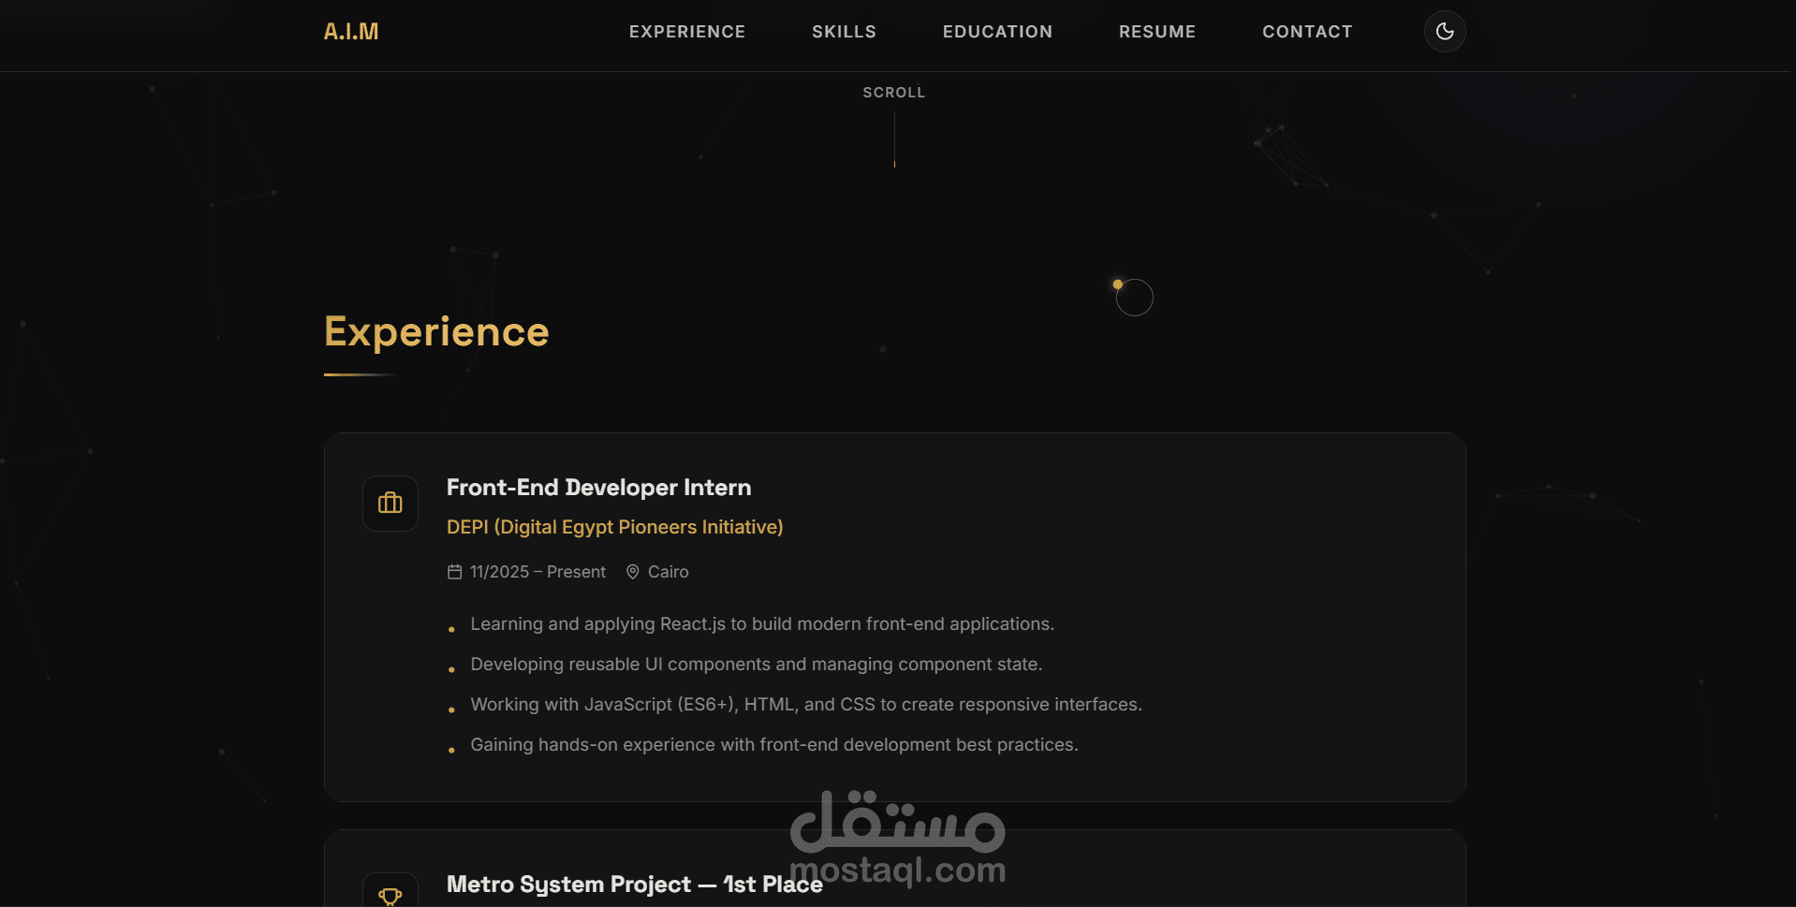The height and width of the screenshot is (907, 1796).
Task: Click the Metro System Project — 1st Place title
Action: (635, 885)
